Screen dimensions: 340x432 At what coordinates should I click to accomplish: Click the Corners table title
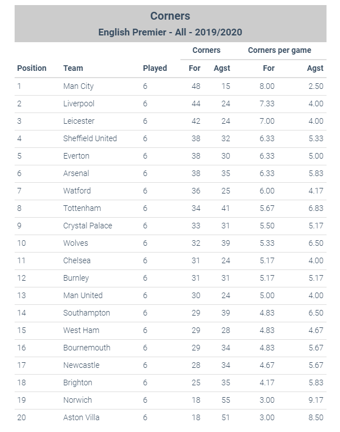pyautogui.click(x=170, y=16)
